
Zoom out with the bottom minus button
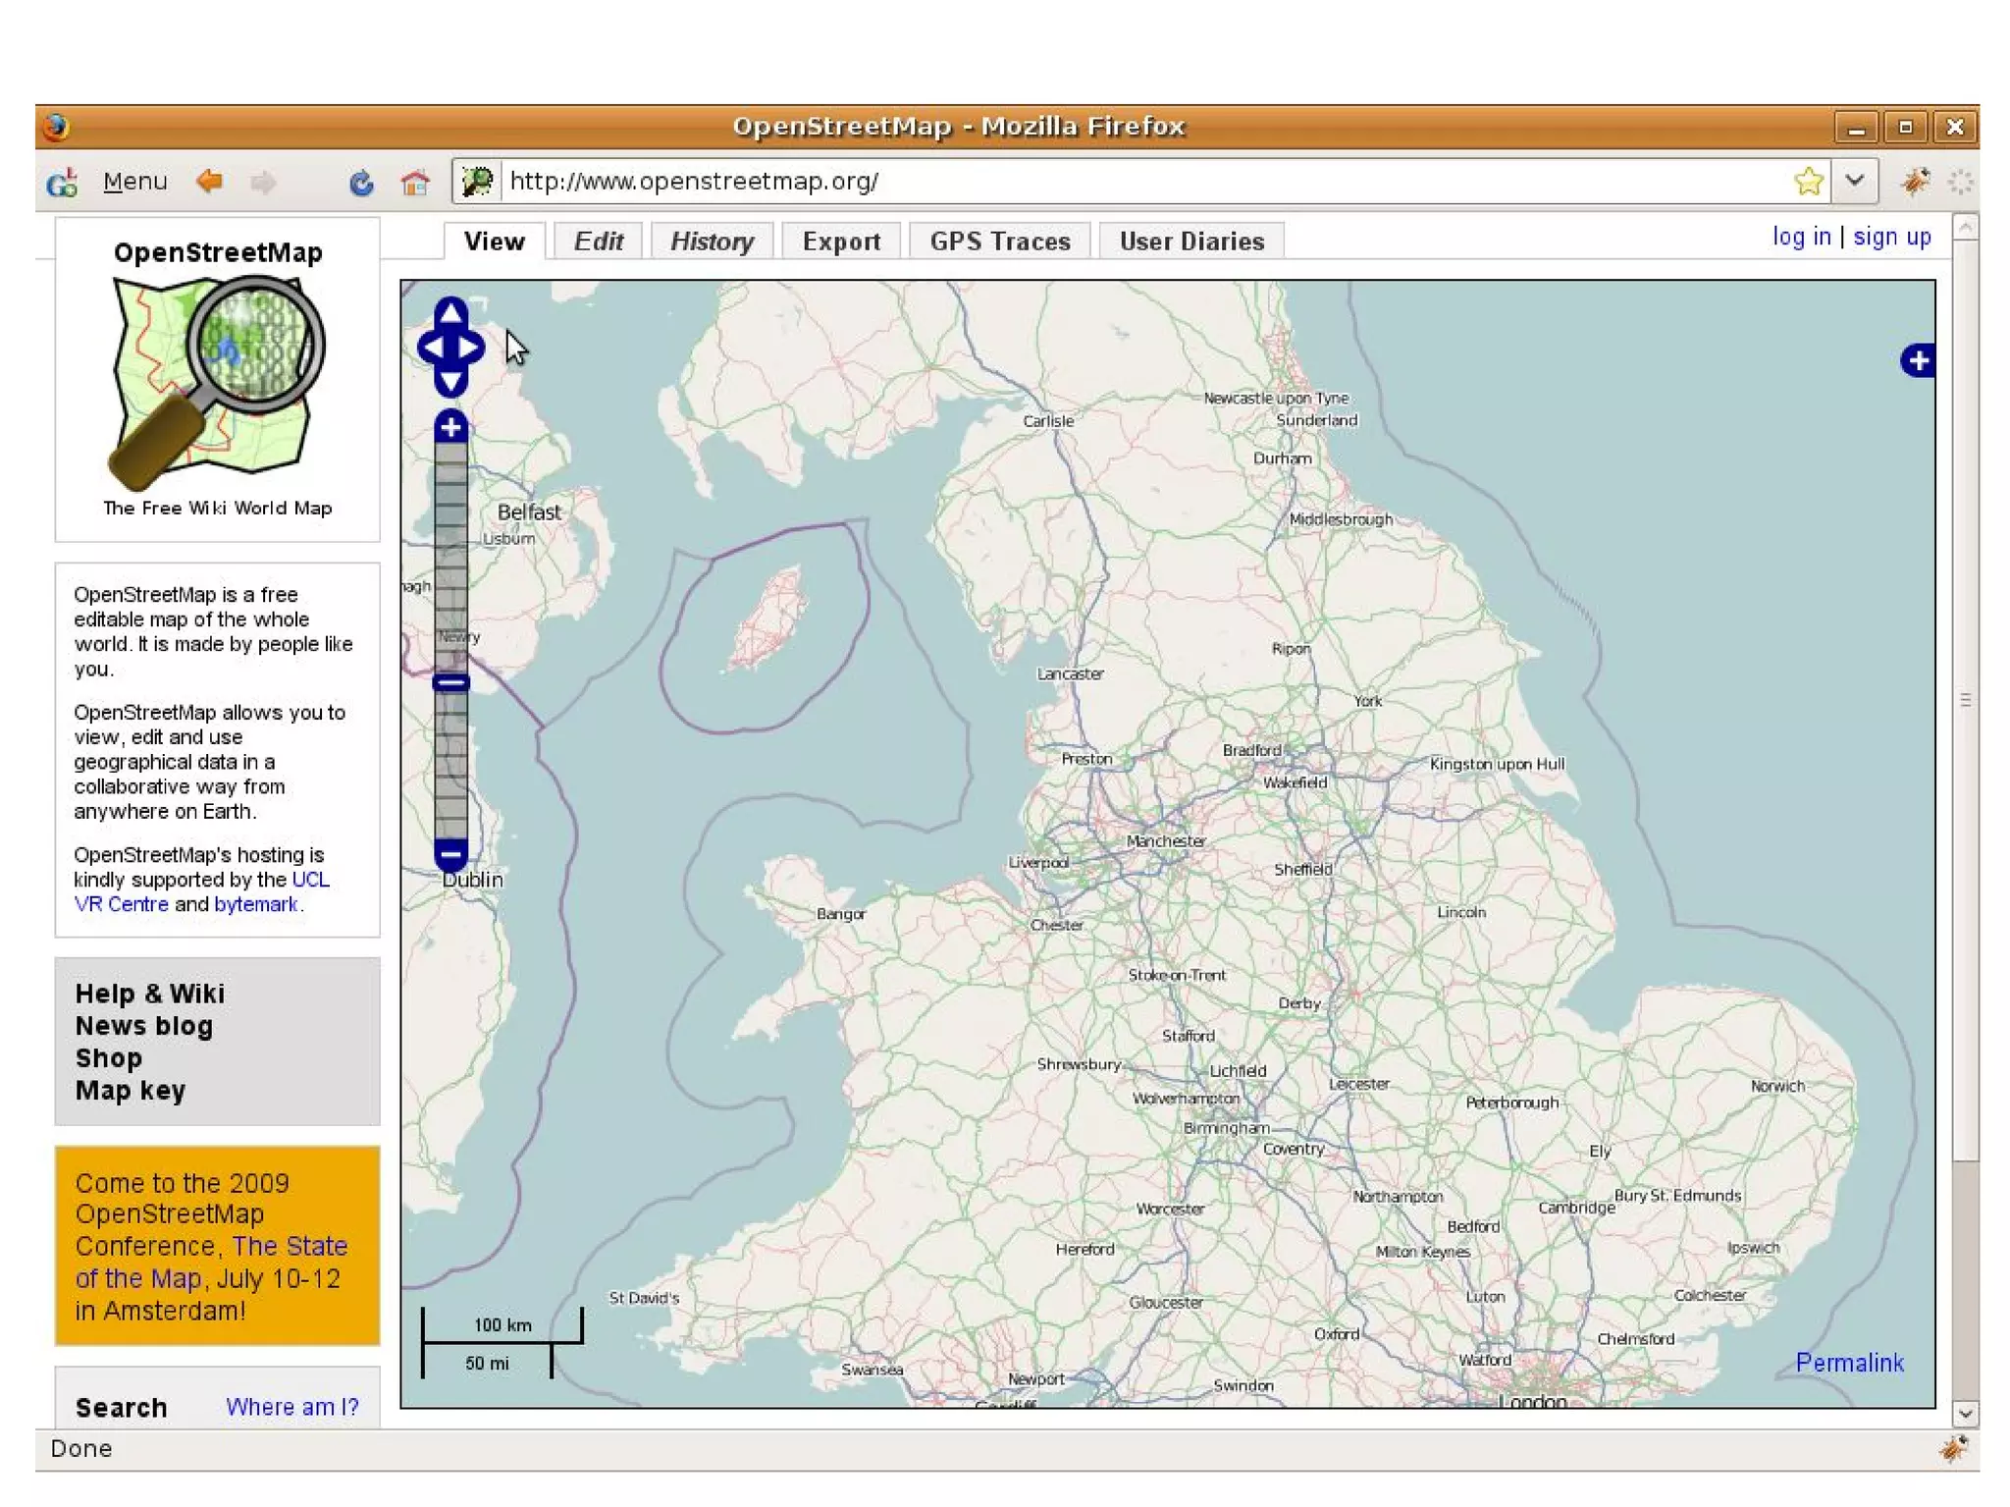pos(450,854)
